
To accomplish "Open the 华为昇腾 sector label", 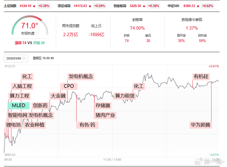I will pyautogui.click(x=200, y=125).
